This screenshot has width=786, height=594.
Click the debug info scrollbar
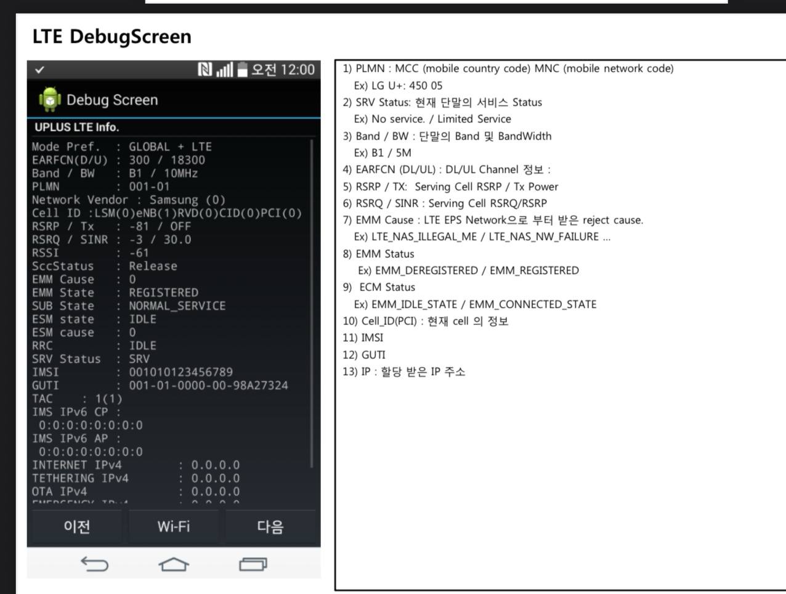pos(312,303)
